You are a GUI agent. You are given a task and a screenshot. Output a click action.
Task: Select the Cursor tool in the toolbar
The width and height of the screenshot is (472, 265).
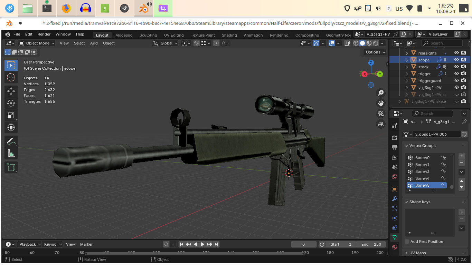tap(11, 77)
